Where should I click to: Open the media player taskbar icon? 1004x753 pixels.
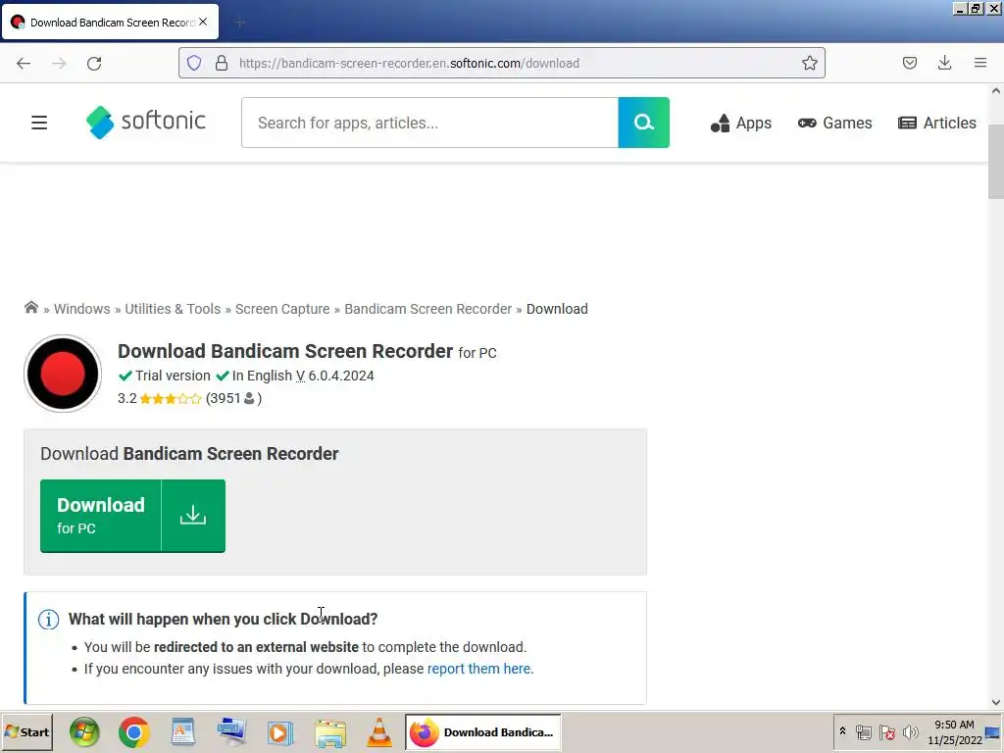pos(279,732)
